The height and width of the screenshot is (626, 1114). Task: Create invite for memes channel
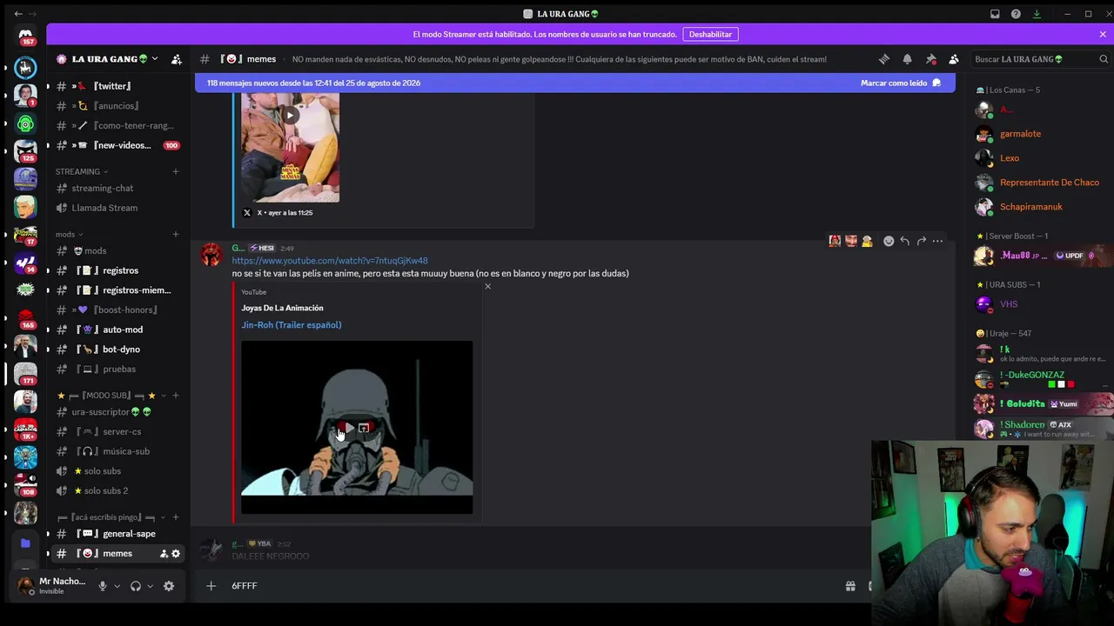[164, 554]
